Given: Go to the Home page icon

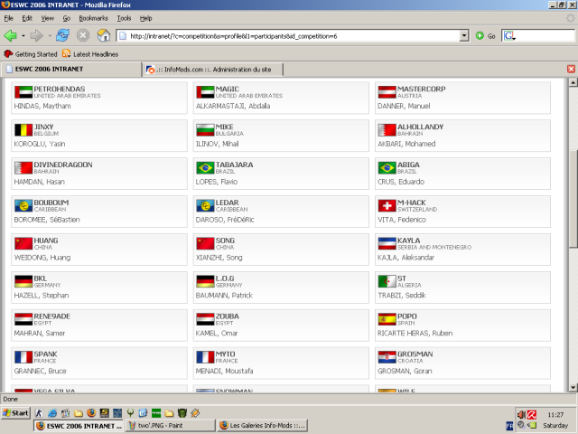Looking at the screenshot, I should tap(104, 36).
